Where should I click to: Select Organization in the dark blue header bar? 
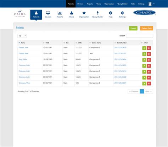pyautogui.click(x=109, y=4)
